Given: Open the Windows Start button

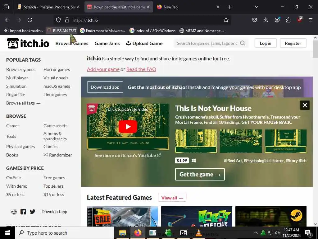Looking at the screenshot, I should coord(7,233).
